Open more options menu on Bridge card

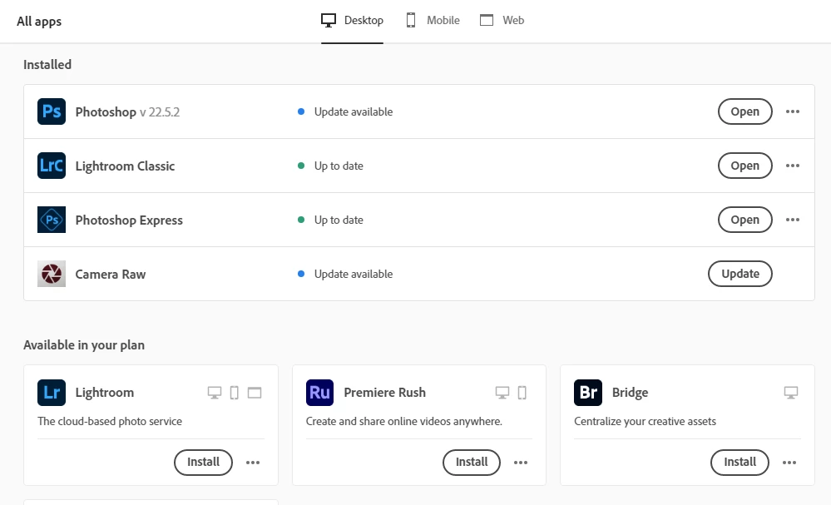789,463
